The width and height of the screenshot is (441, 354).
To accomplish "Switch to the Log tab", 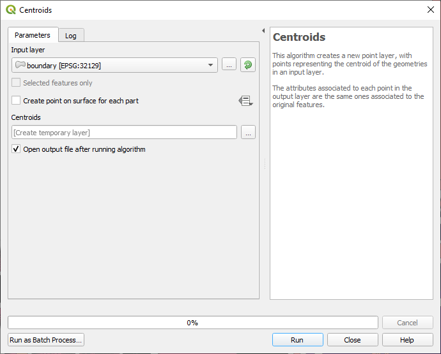I will [x=71, y=36].
